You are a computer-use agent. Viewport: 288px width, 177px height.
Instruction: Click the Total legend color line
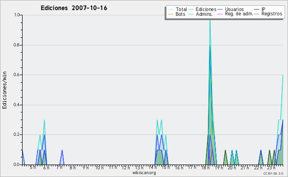coord(170,10)
